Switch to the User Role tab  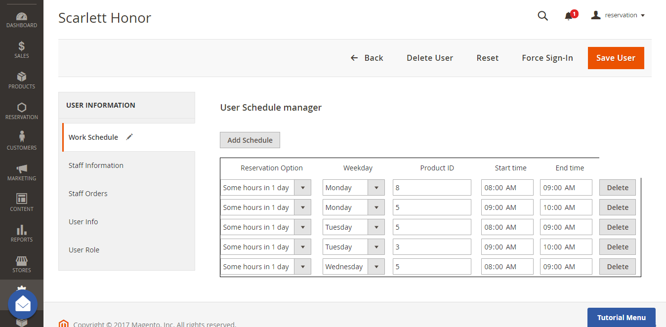(127, 250)
